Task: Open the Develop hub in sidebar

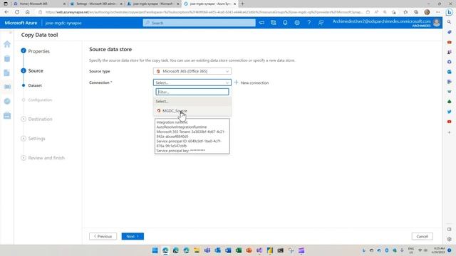Action: pyautogui.click(x=7, y=73)
